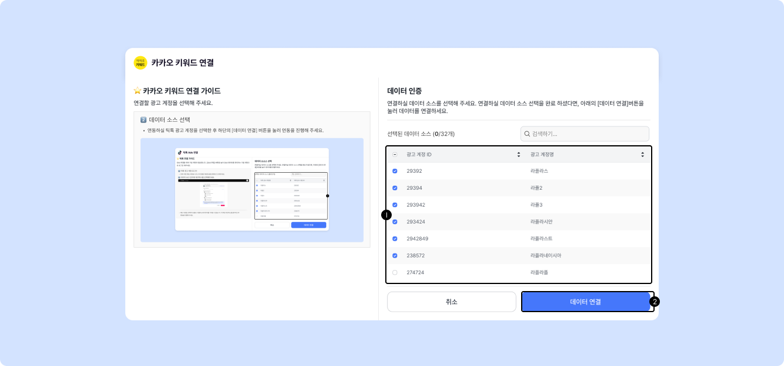
Task: Open the guide preview screenshot thumbnail
Action: click(252, 190)
